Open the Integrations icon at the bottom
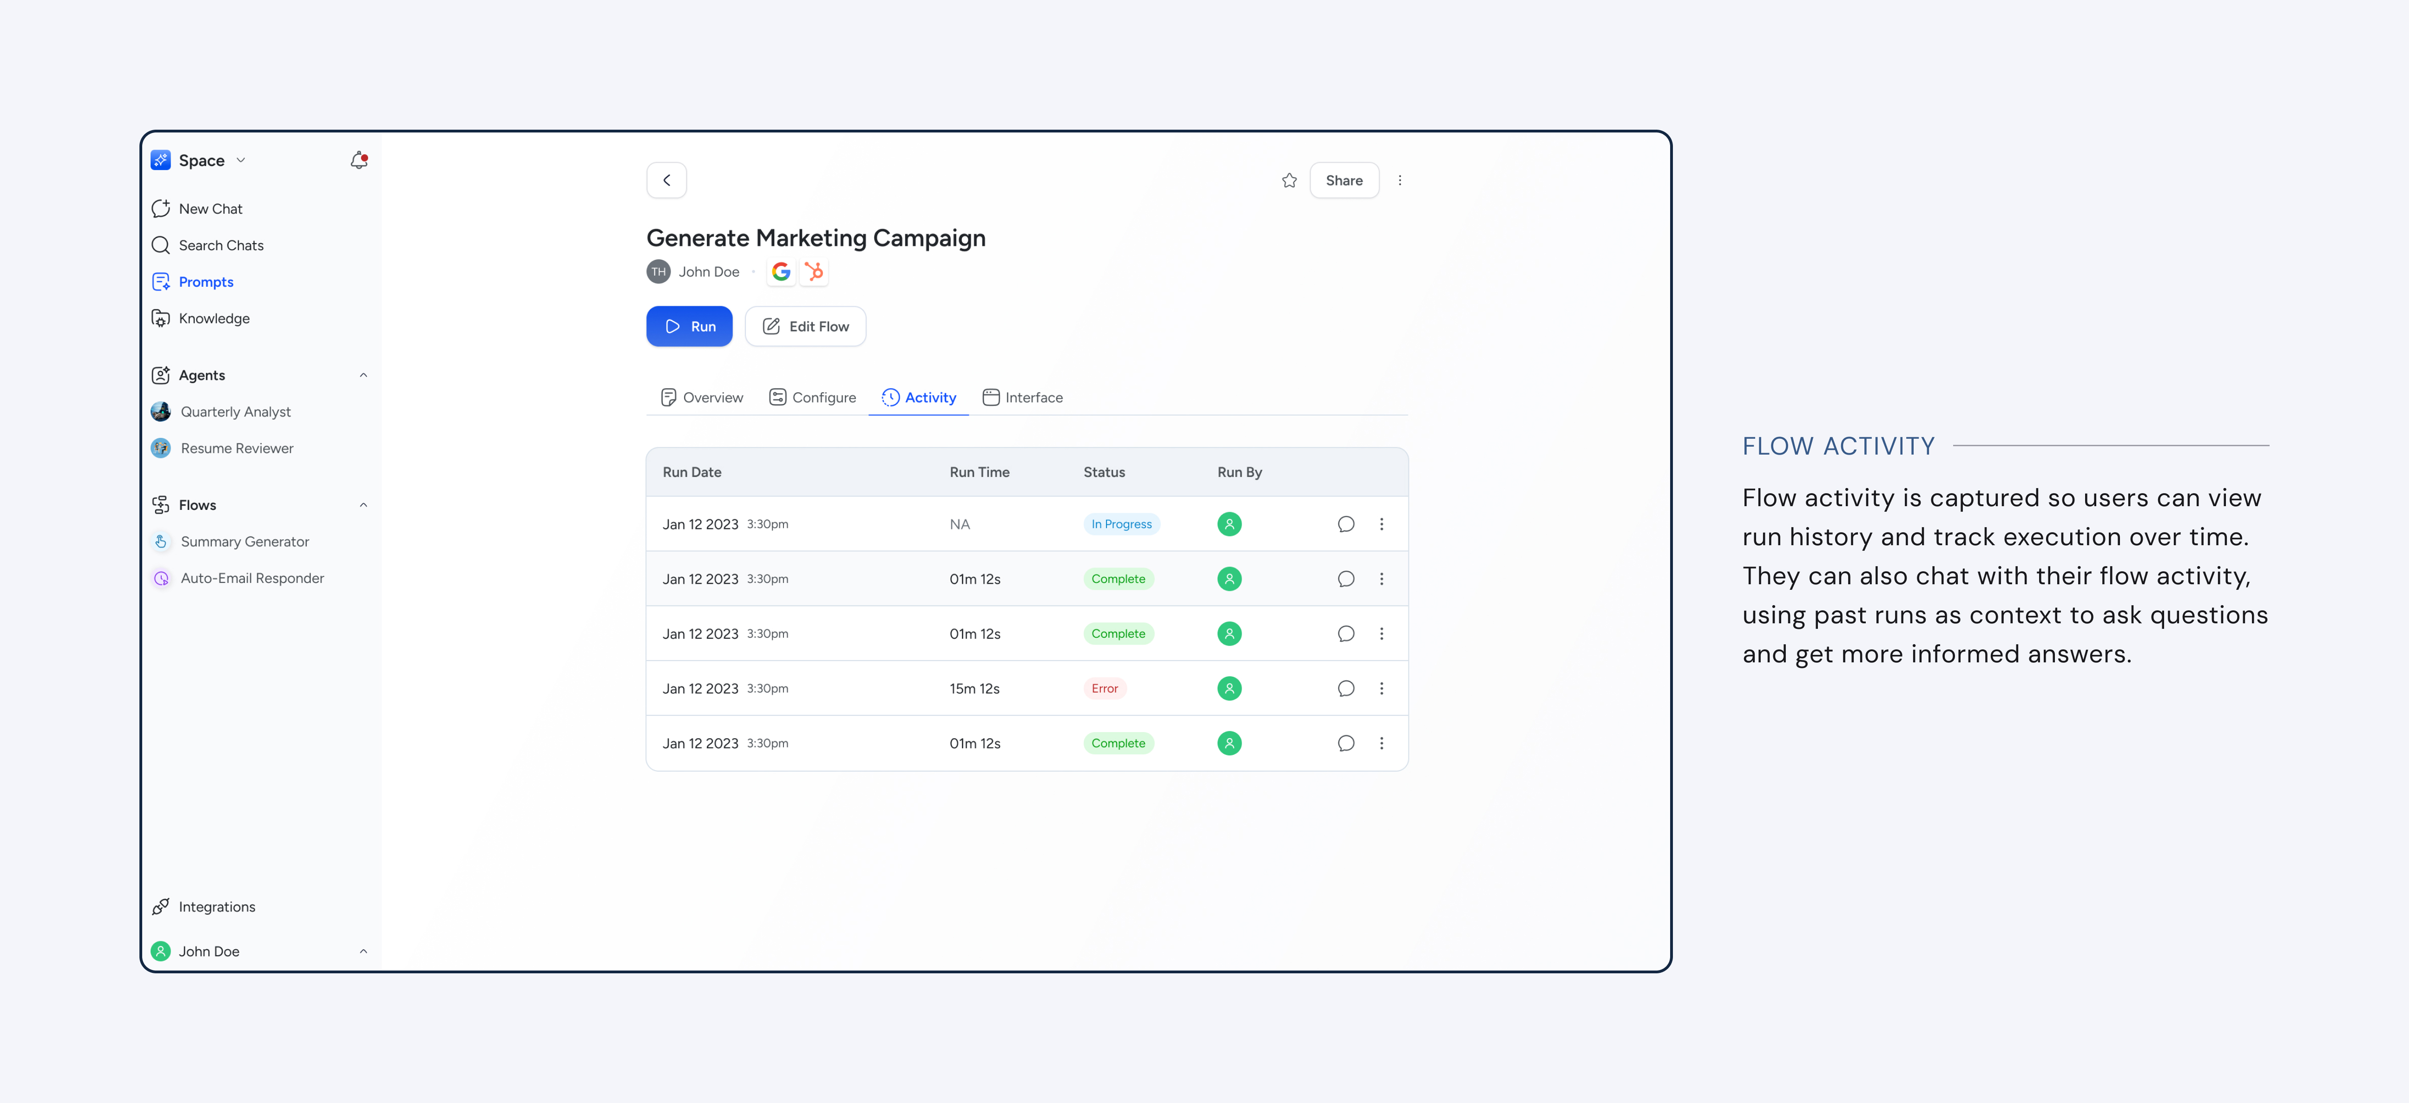2409x1103 pixels. (x=160, y=905)
